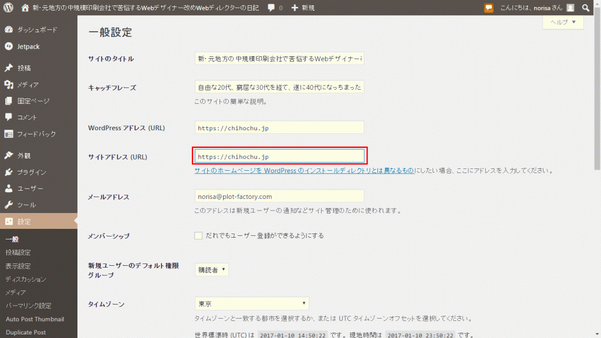Click the site address (サイトアドレス) URL field
Viewport: 601px width, 338px height.
(279, 156)
